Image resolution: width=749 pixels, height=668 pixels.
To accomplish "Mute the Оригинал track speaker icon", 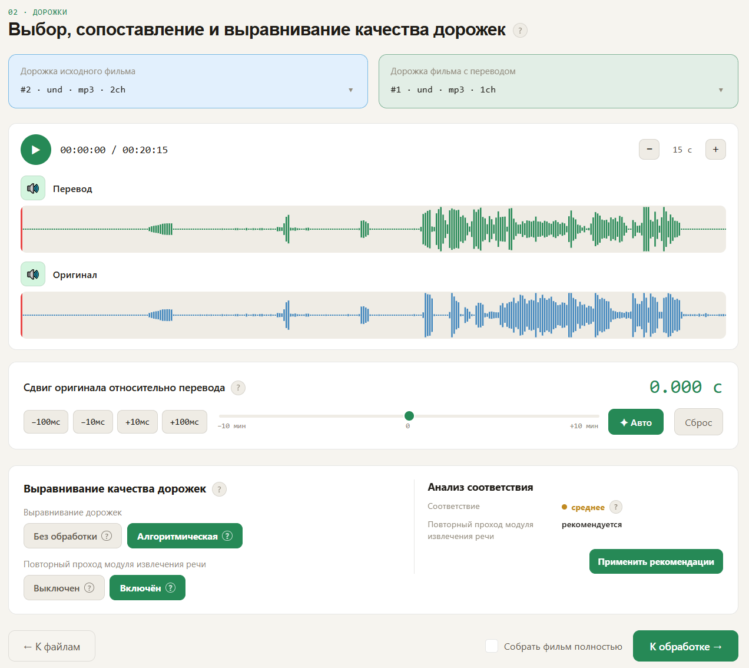I will click(x=33, y=274).
